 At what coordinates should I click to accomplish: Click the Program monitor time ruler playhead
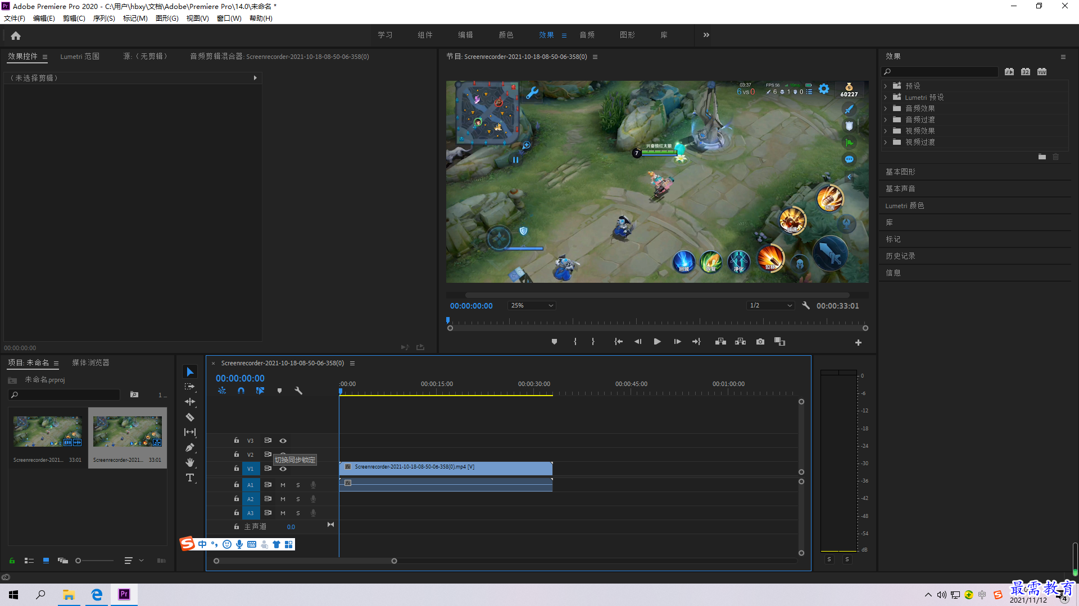(448, 320)
